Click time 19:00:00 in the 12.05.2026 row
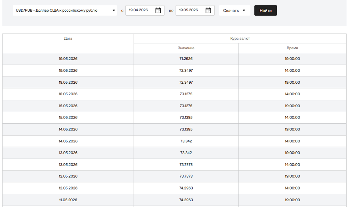The image size is (350, 207). pyautogui.click(x=292, y=176)
